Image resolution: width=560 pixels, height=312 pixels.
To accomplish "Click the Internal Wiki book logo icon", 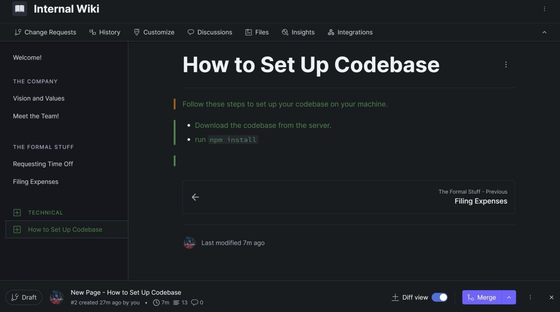I will [x=19, y=9].
